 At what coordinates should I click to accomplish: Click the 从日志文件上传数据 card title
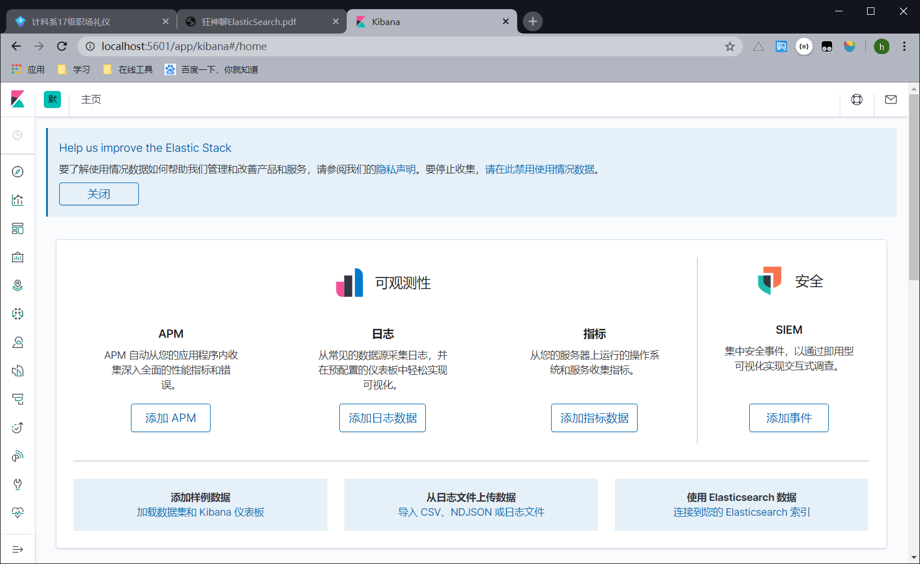coord(471,497)
